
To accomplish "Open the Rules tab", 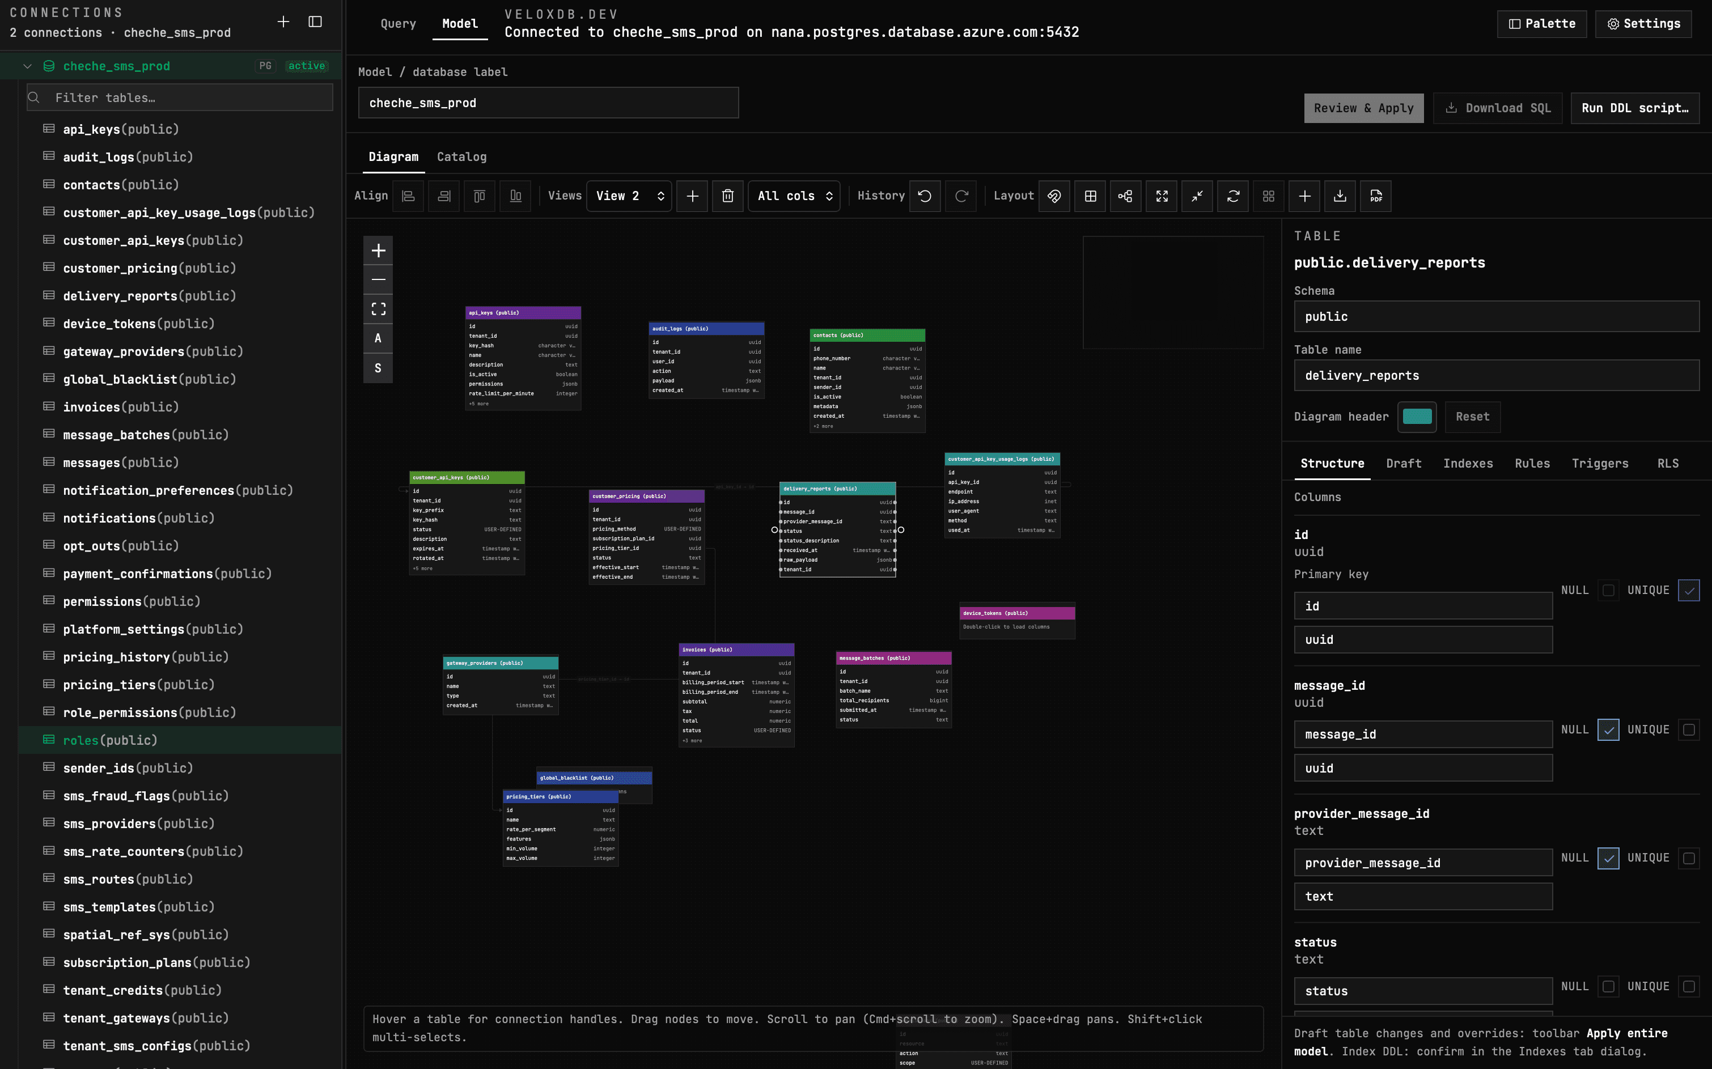I will click(x=1532, y=464).
